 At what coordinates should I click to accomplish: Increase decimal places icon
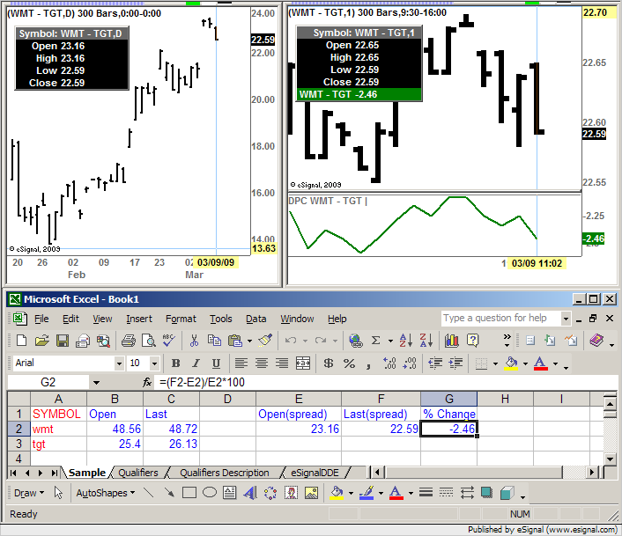click(389, 363)
